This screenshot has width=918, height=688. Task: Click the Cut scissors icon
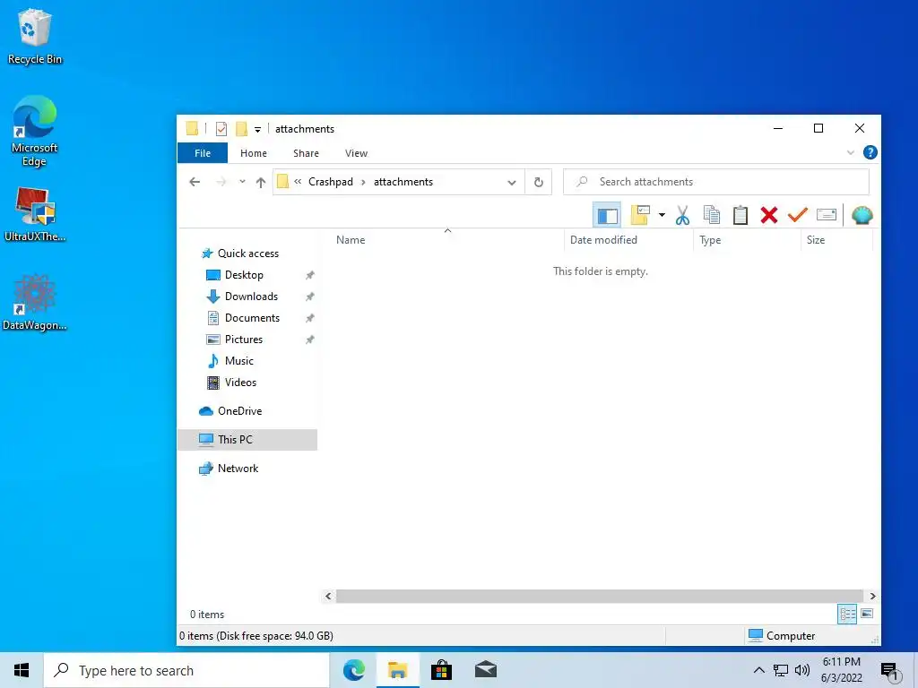682,215
